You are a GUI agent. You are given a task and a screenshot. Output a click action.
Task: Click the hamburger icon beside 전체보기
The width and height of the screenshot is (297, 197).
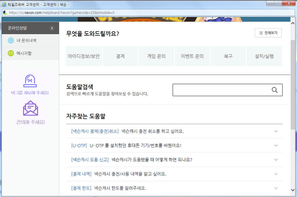coord(261,33)
